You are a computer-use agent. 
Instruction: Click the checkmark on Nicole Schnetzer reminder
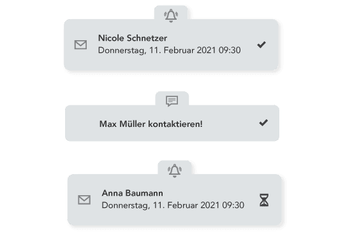coord(261,45)
